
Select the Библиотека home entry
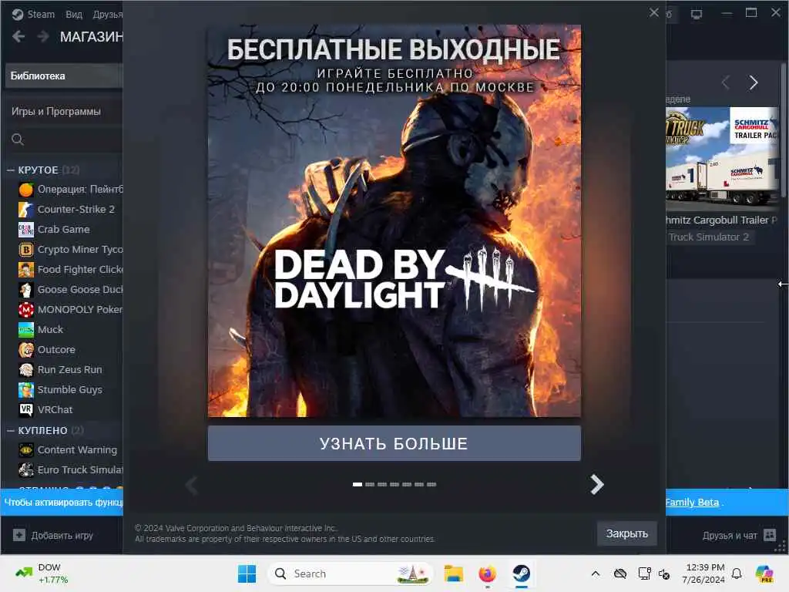[x=64, y=76]
